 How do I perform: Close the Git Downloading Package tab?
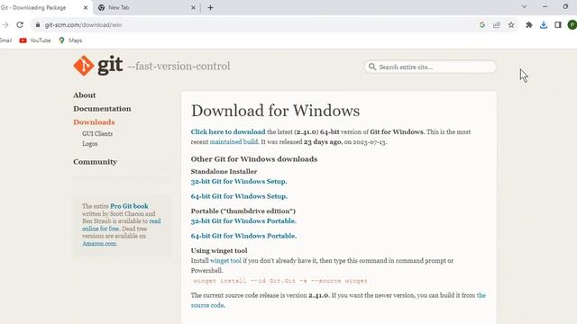click(86, 8)
